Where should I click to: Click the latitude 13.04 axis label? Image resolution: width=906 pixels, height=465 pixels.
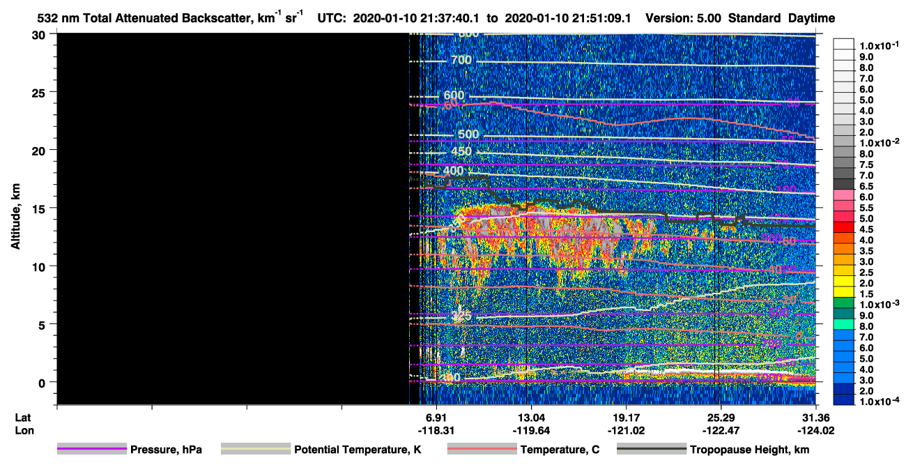coord(531,418)
